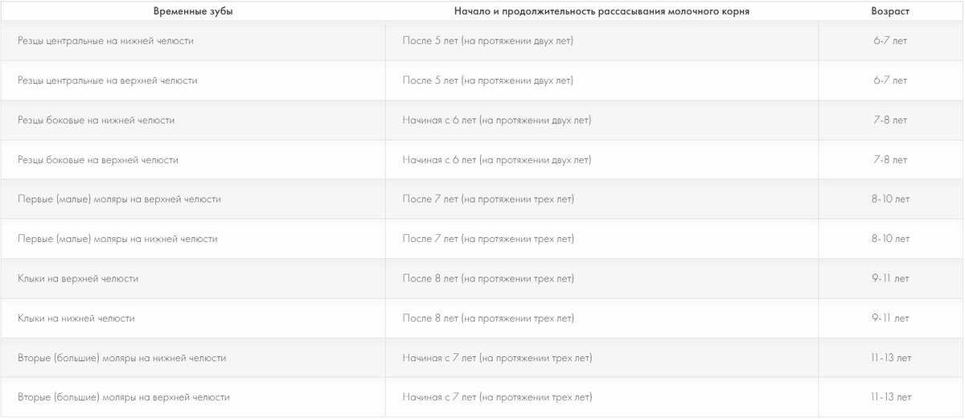Click age '7-8 лет' for lower lateral incisors

pos(890,120)
